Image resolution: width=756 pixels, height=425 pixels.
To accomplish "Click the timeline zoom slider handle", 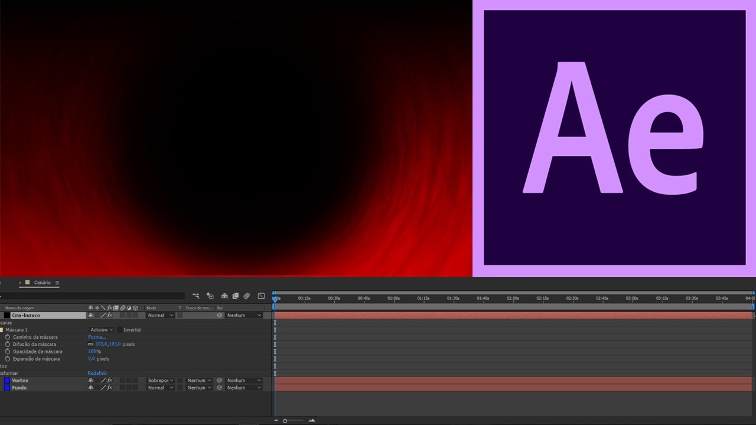I will pyautogui.click(x=285, y=421).
